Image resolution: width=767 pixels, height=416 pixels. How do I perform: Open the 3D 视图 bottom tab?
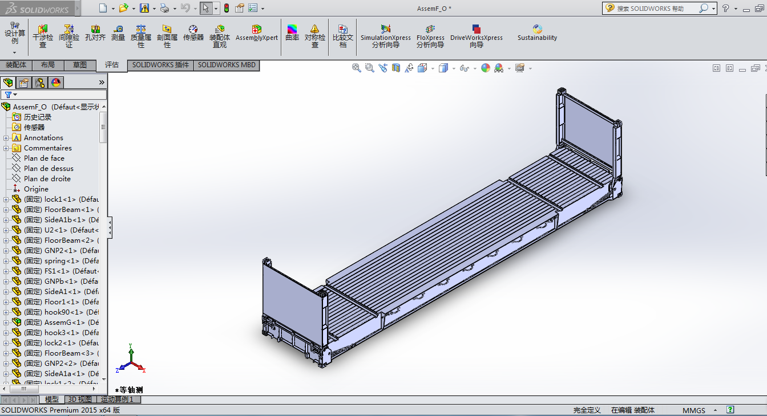pos(79,399)
